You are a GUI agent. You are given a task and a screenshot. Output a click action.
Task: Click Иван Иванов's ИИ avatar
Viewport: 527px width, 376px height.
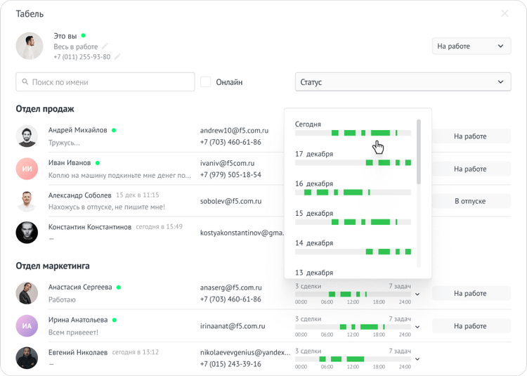point(27,169)
